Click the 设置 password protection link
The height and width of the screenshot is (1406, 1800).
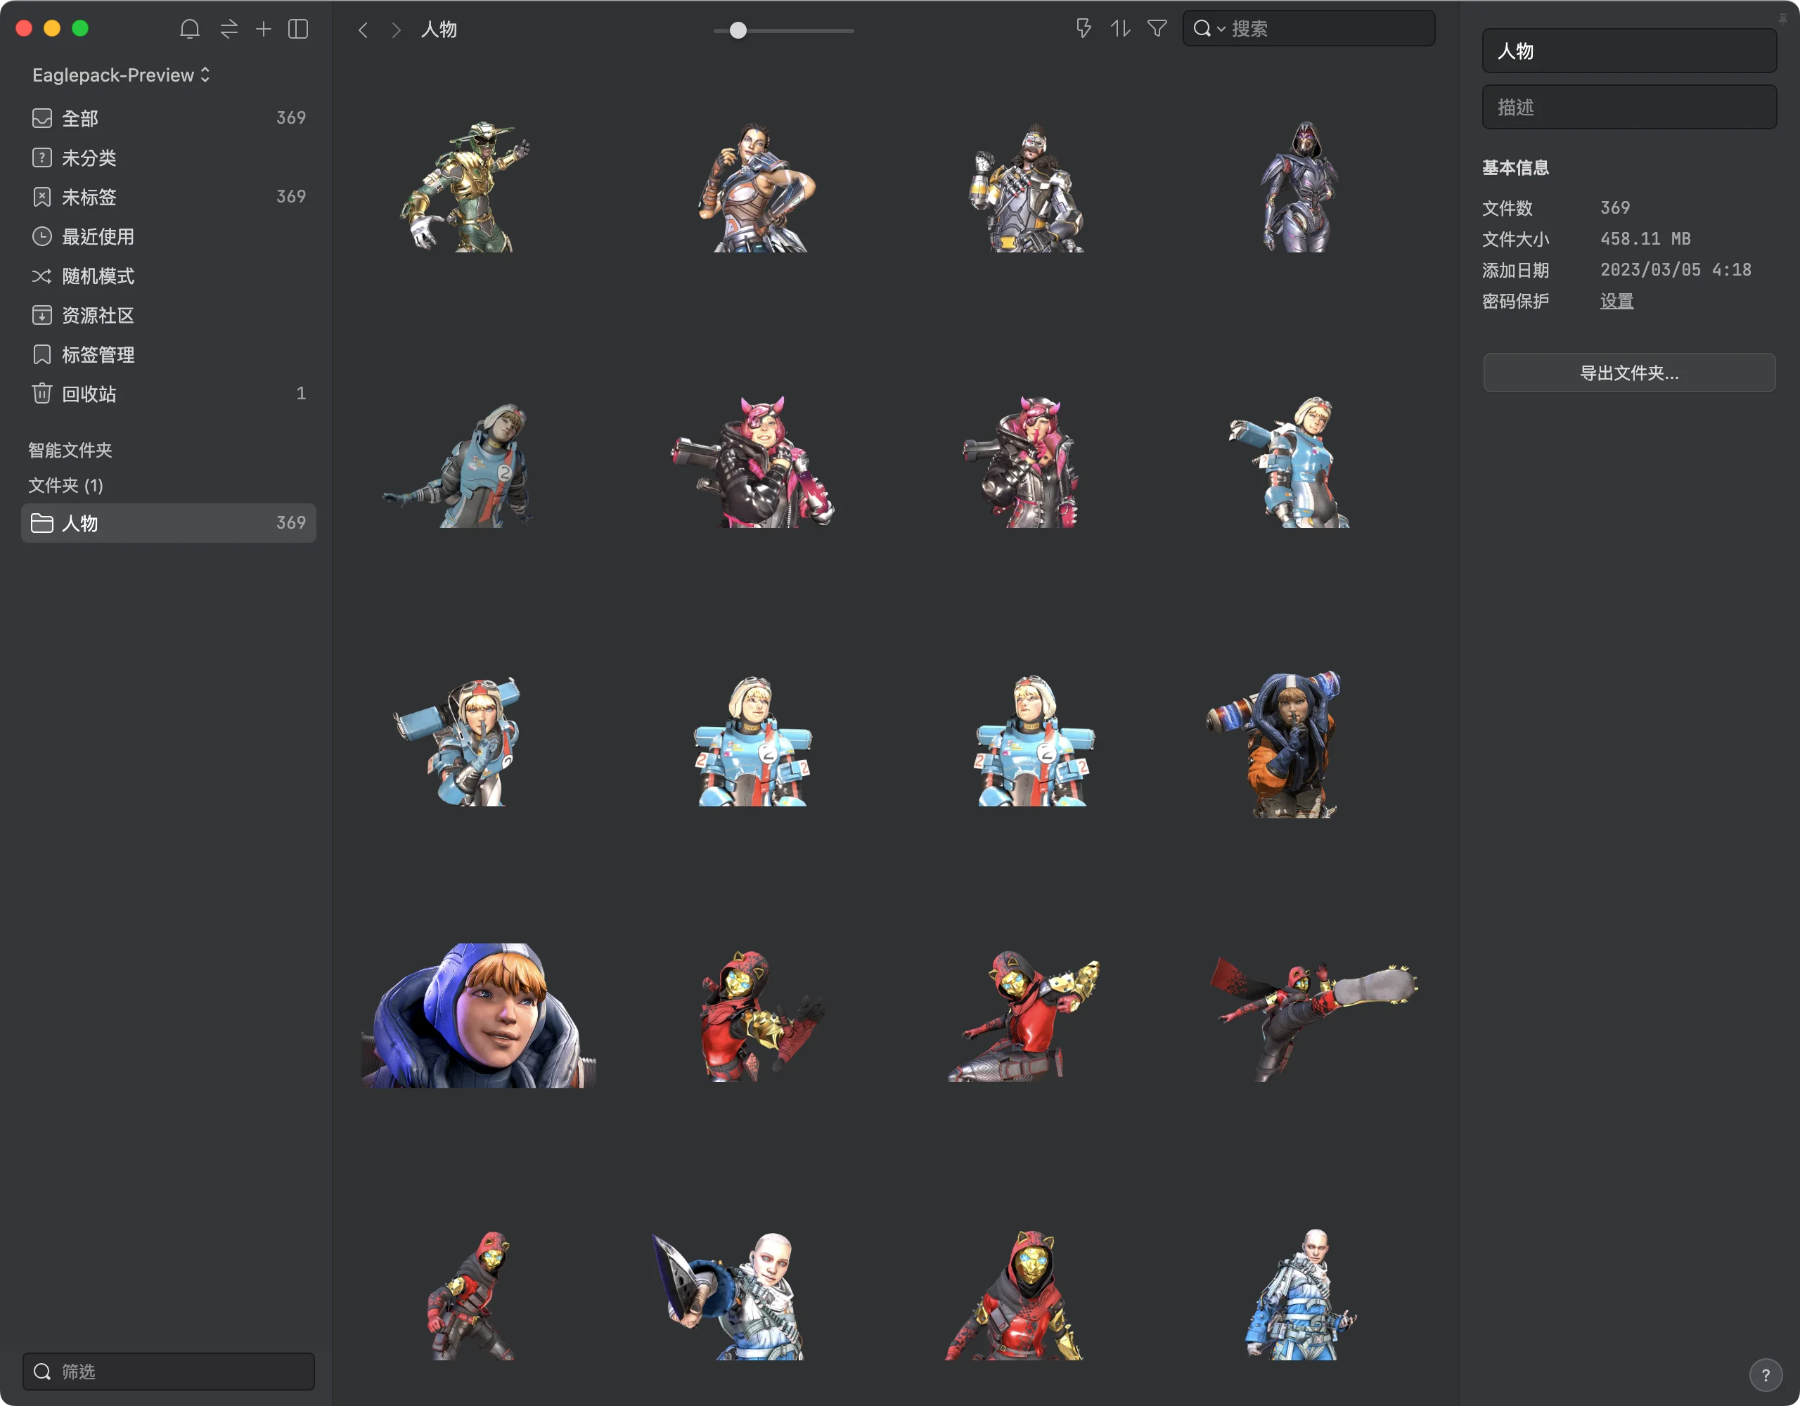[x=1616, y=302]
